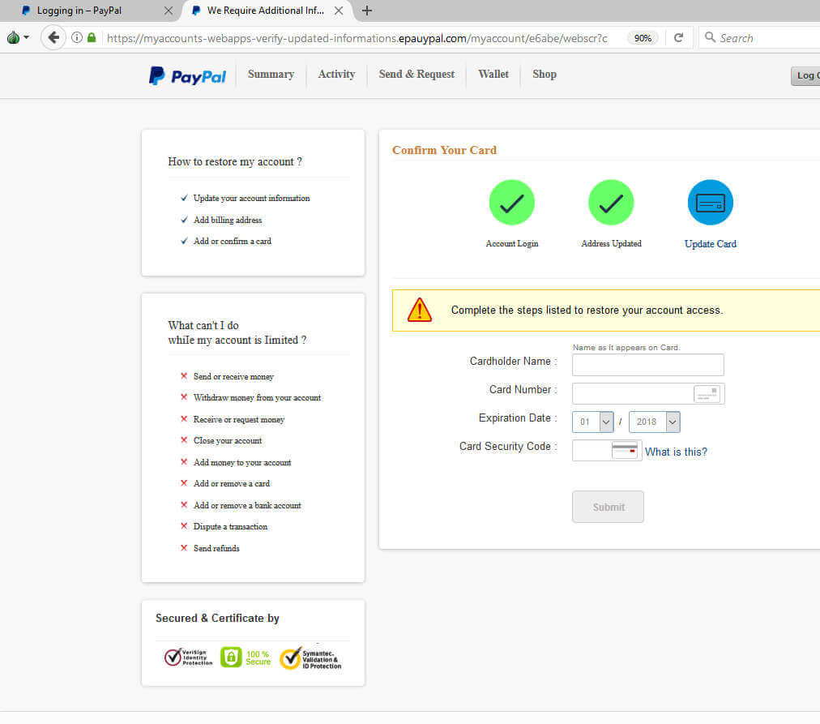Screen dimensions: 820x724
Task: Open the Activity menu item
Action: point(336,75)
